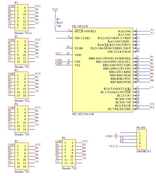Select the R1 resistor zigzag symbol
This screenshot has height=176, width=156.
point(55,22)
